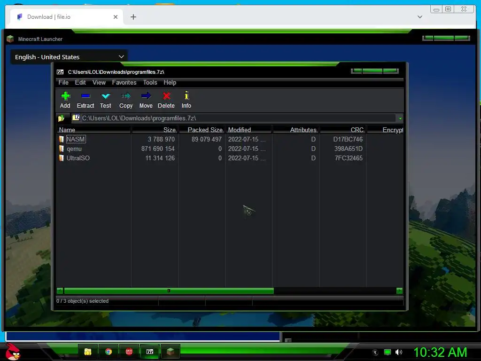Click the 7z archive icon in address bar
This screenshot has width=481, height=361.
click(x=76, y=118)
